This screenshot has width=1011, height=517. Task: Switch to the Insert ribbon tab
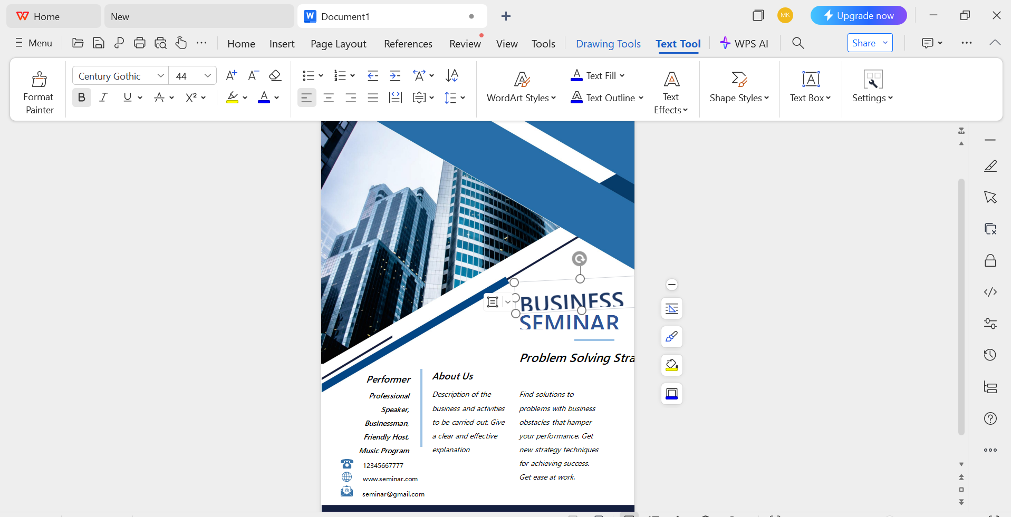[282, 43]
